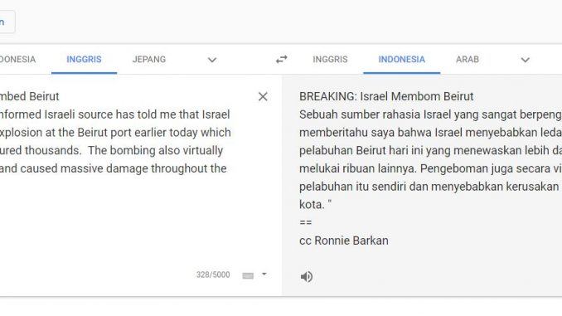
Task: Swap source and target languages
Action: 281,59
